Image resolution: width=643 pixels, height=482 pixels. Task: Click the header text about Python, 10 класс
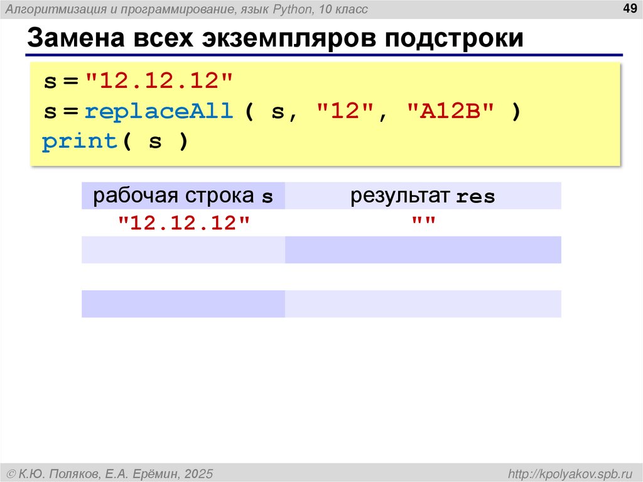188,9
